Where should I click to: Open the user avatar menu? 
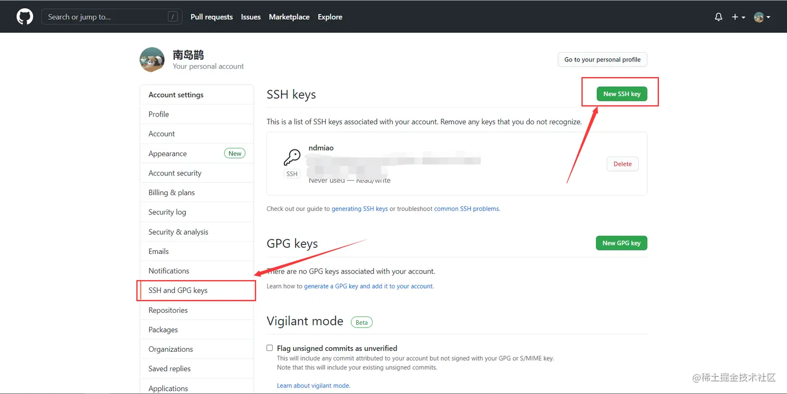(x=761, y=17)
